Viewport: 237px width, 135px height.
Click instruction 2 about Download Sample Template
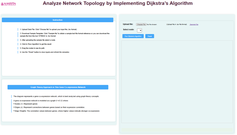pyautogui.click(x=65, y=35)
